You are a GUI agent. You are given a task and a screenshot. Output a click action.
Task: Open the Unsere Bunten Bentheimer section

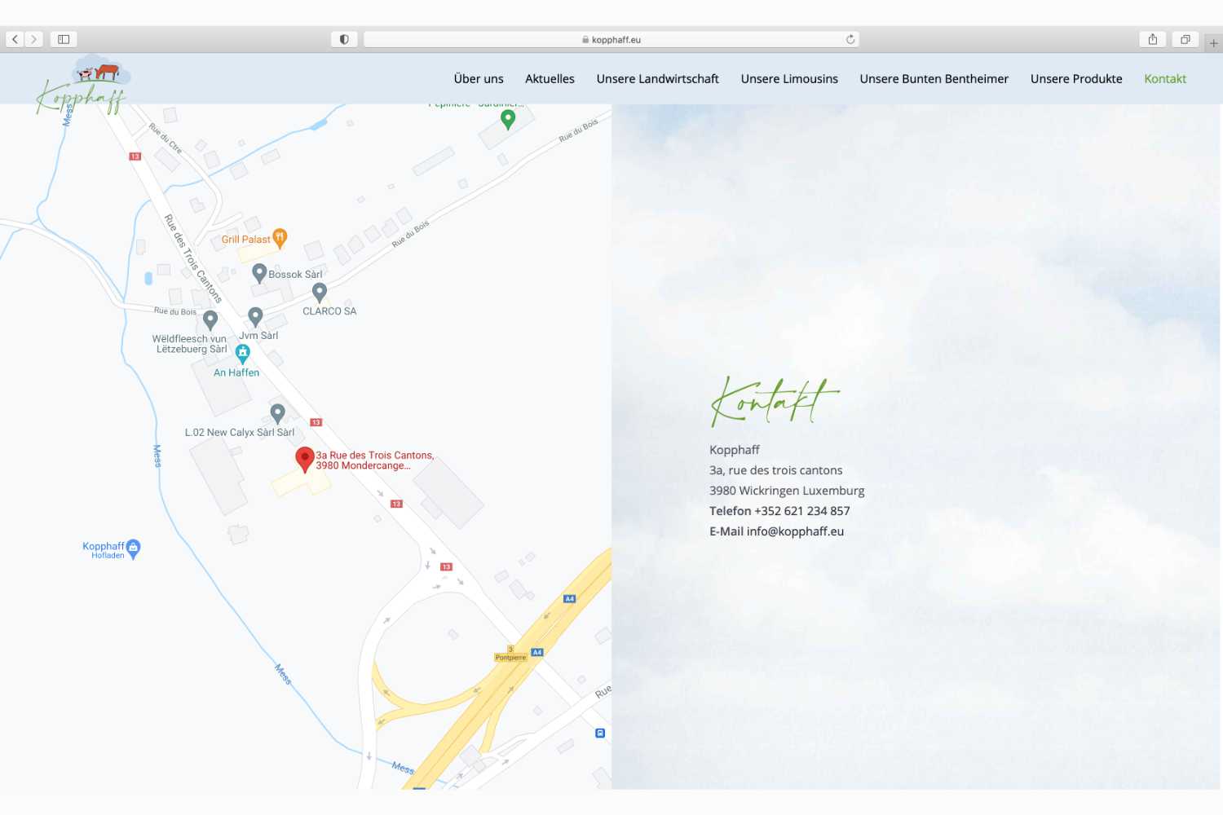pyautogui.click(x=934, y=78)
